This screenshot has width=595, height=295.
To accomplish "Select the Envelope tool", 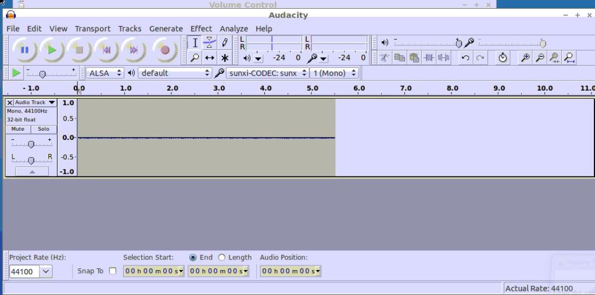I will [x=209, y=43].
